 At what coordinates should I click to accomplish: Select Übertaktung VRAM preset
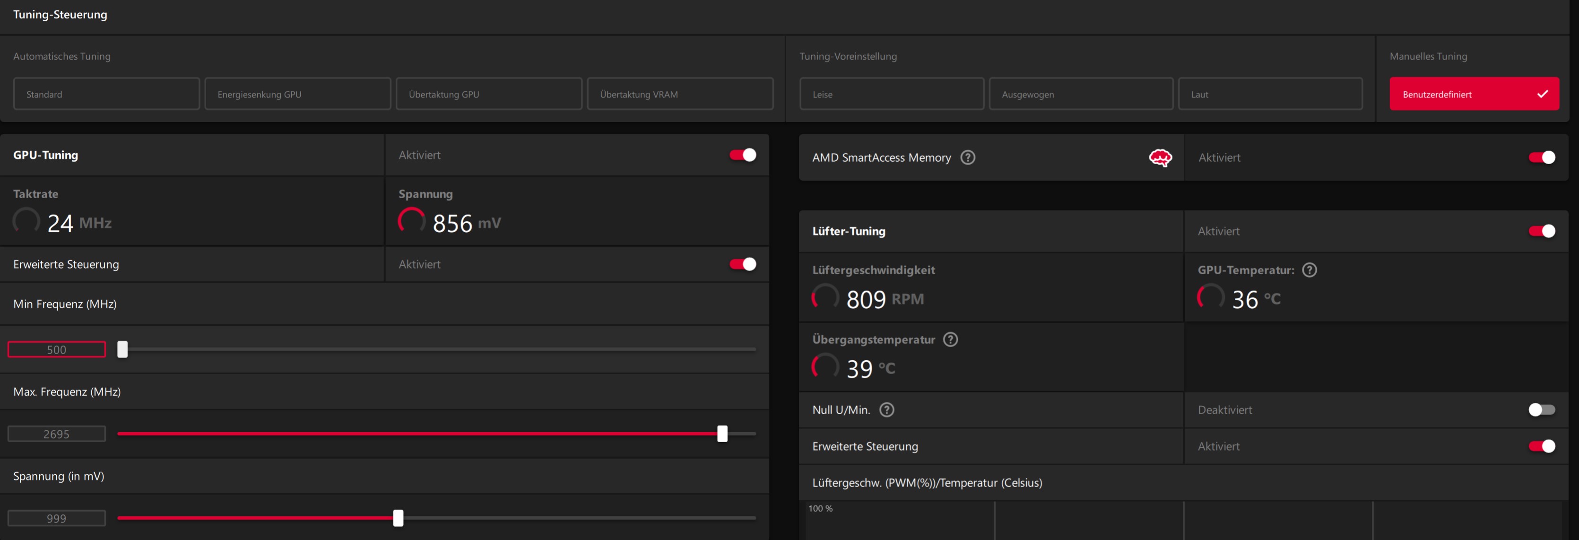(680, 94)
